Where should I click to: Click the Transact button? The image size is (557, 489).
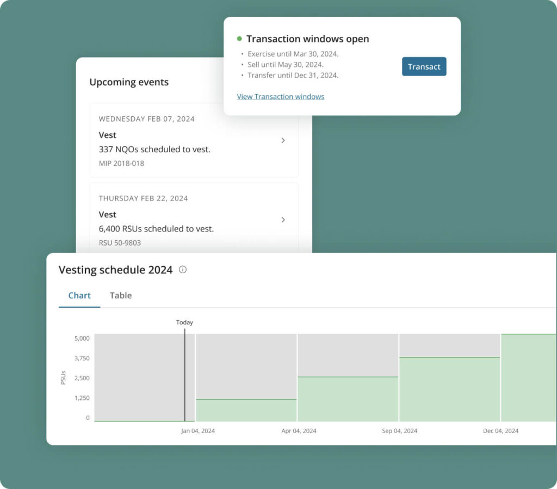pos(424,67)
